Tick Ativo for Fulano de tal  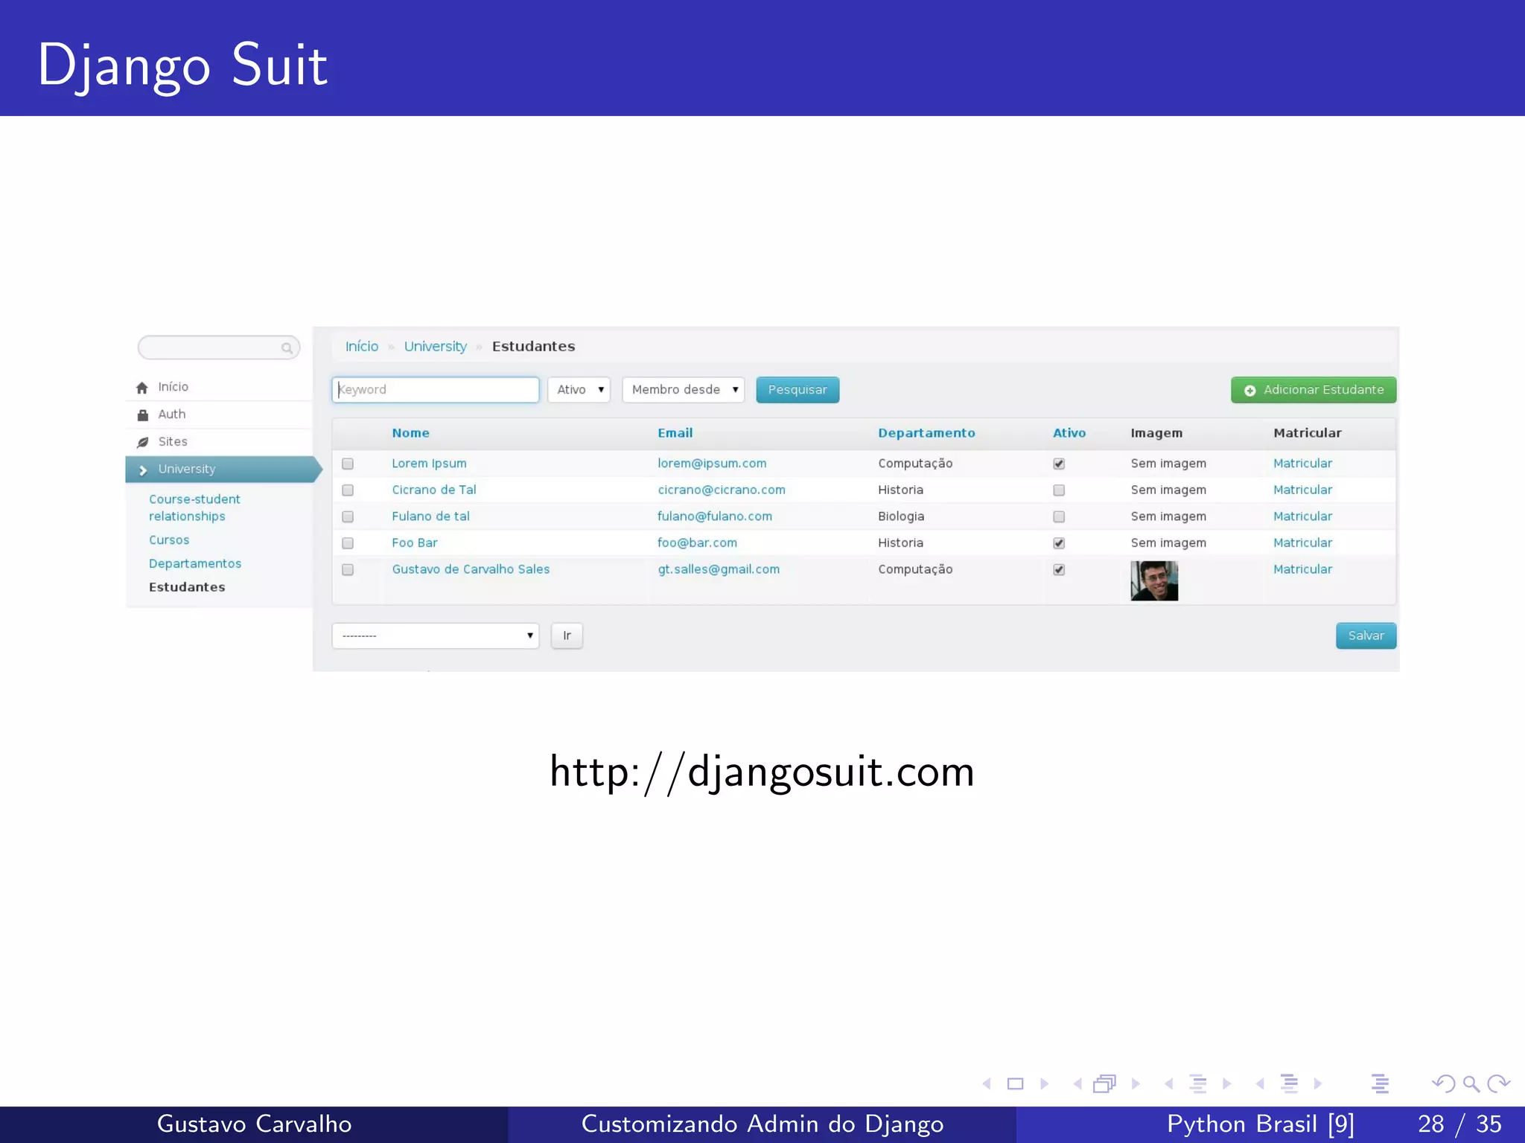click(1059, 516)
